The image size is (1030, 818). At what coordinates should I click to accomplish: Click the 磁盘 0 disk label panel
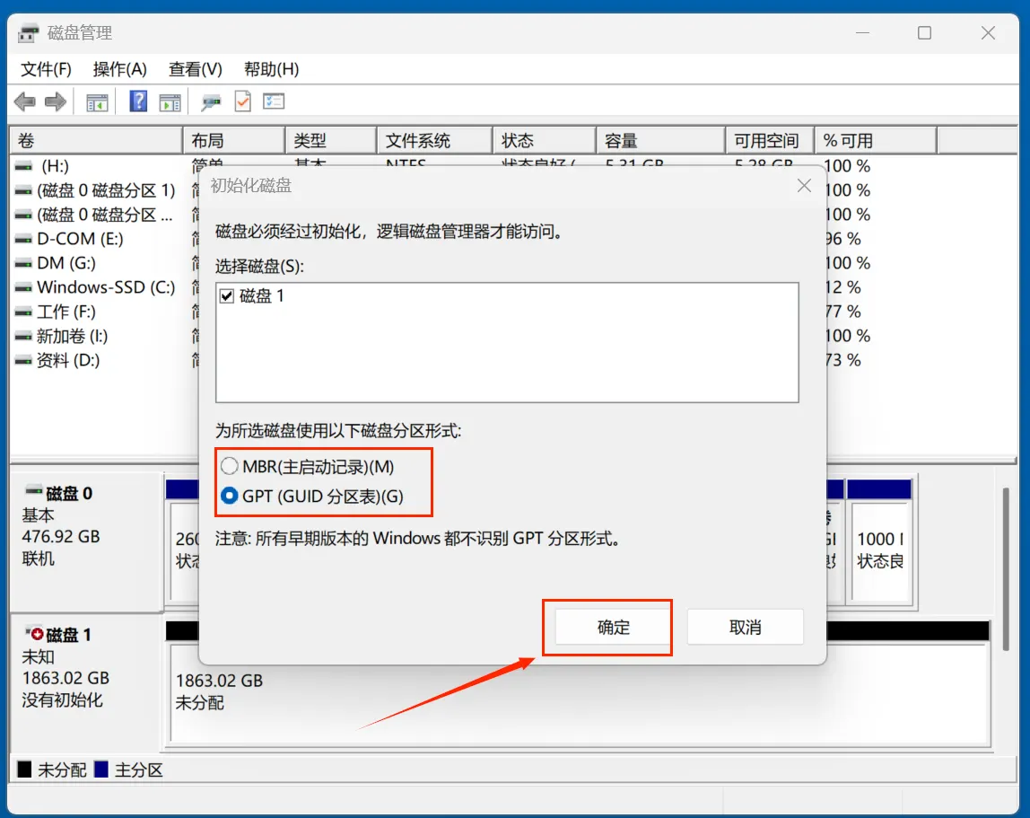coord(86,541)
